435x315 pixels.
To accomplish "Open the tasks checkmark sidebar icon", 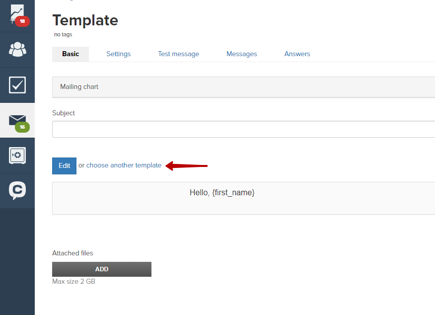I will tap(17, 85).
